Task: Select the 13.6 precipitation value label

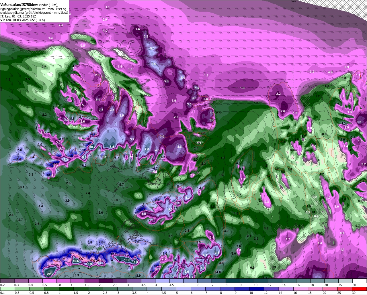Action: pyautogui.click(x=127, y=260)
